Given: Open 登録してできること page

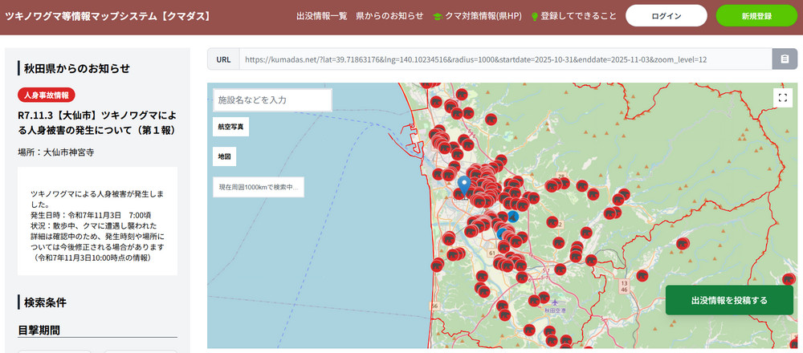Looking at the screenshot, I should tap(578, 16).
